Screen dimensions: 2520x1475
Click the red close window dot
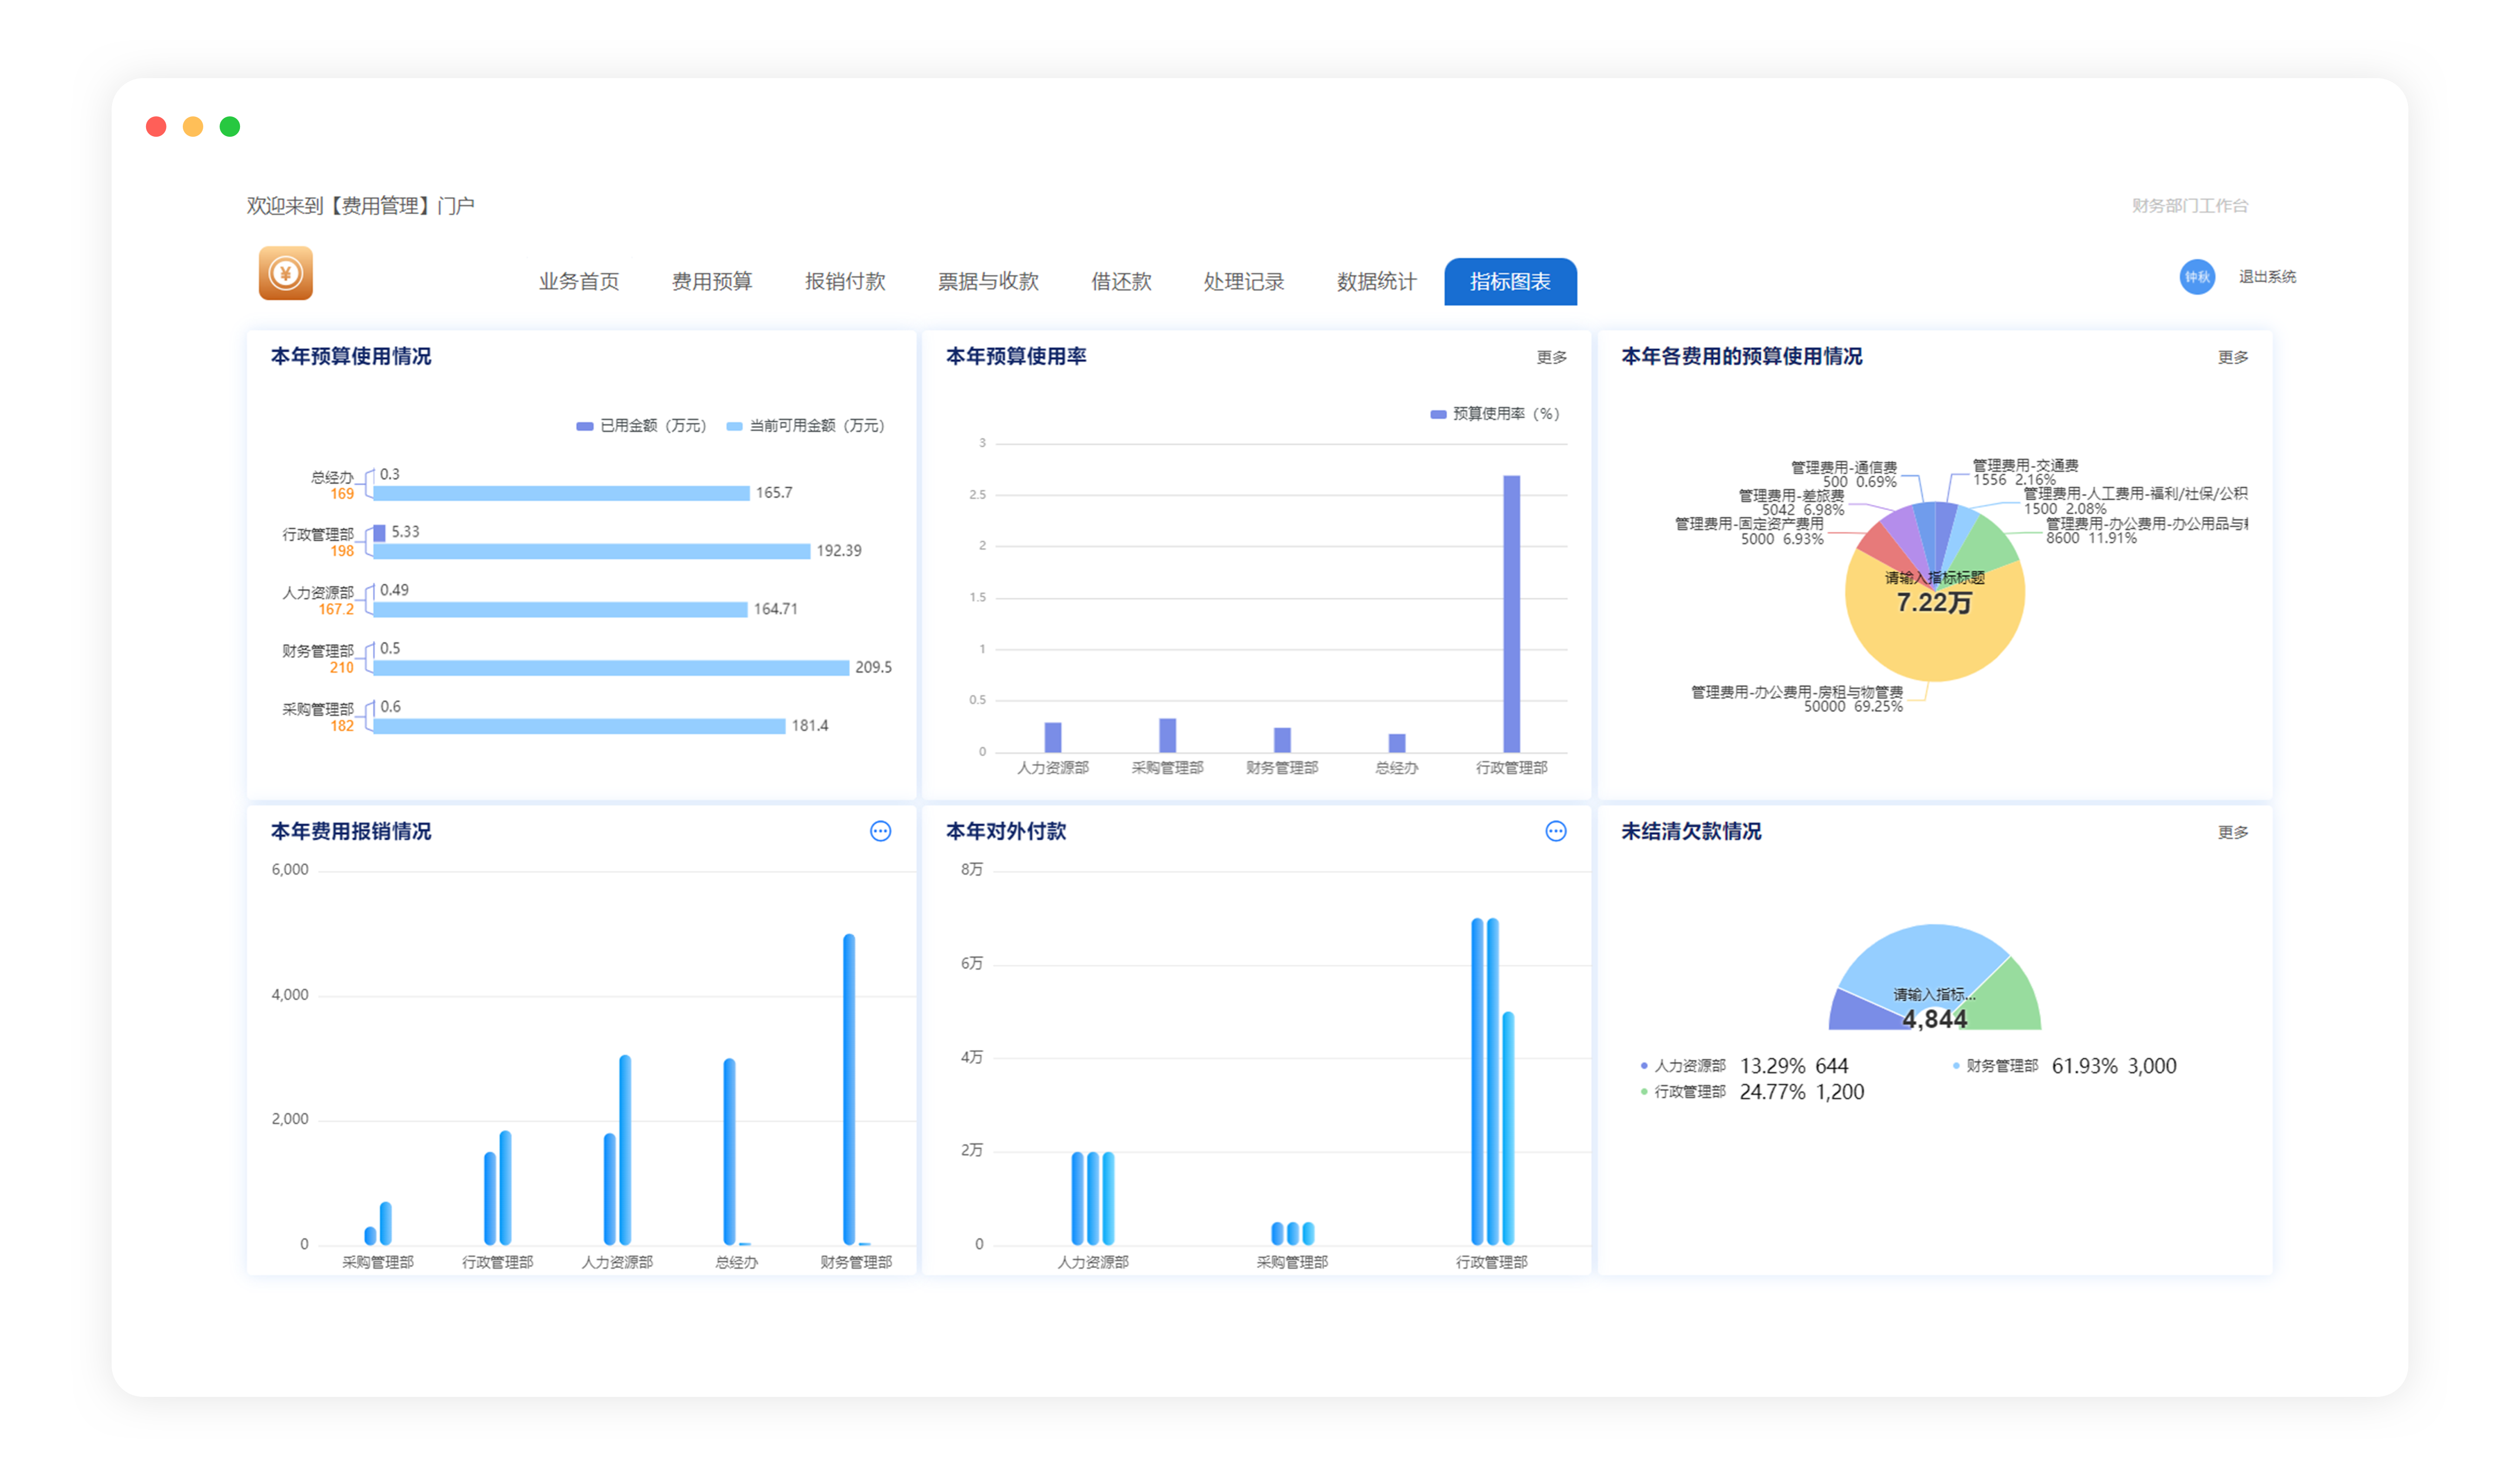(156, 127)
